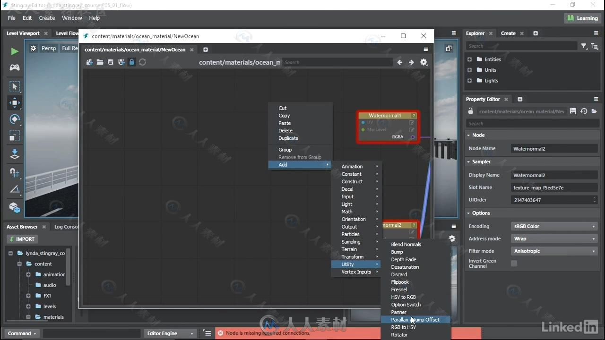
Task: Toggle Property Editor padlock icon
Action: click(470, 111)
